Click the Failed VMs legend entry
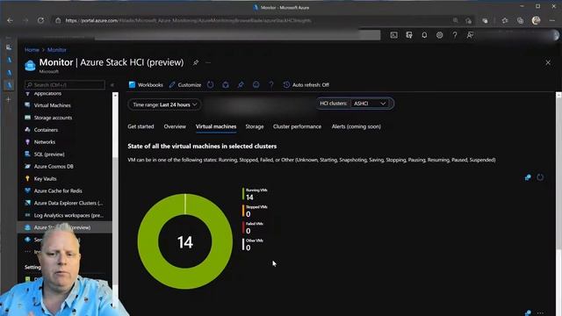Viewport: 562px width, 316px height. click(x=253, y=228)
